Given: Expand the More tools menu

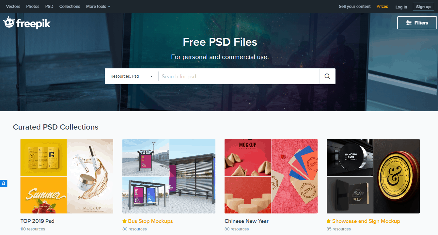Looking at the screenshot, I should click(98, 7).
